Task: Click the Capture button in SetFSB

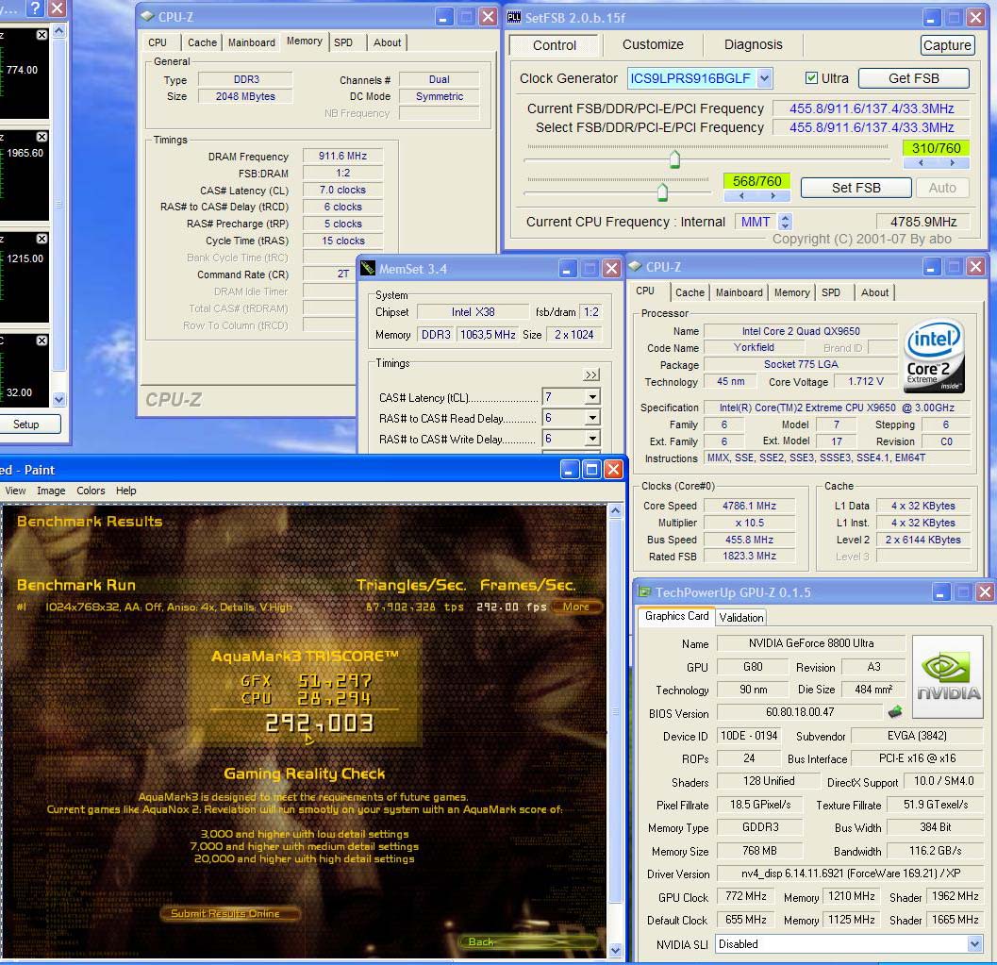Action: pyautogui.click(x=947, y=45)
